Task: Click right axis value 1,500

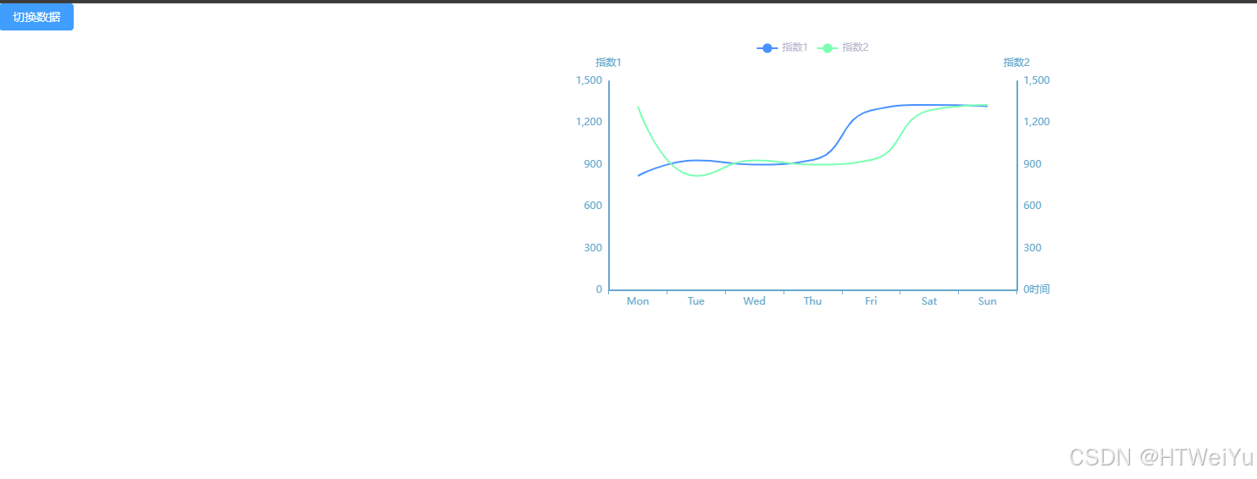Action: tap(1037, 80)
